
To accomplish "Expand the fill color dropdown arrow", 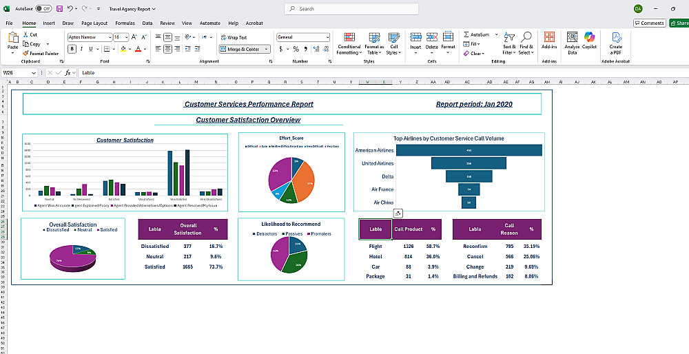I will click(130, 49).
